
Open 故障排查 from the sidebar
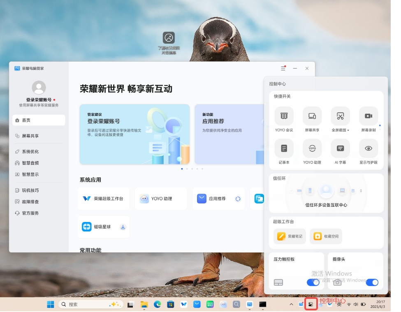coord(30,202)
